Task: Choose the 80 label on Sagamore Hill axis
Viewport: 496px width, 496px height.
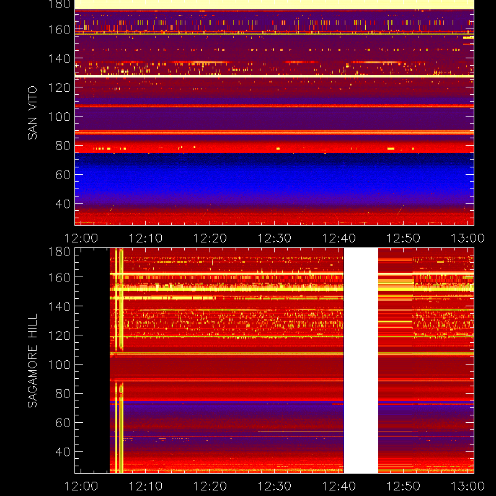Action: pyautogui.click(x=63, y=394)
